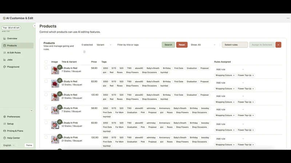Collapse the sidebar with the chevron icon
The width and height of the screenshot is (291, 163).
[x=35, y=26]
